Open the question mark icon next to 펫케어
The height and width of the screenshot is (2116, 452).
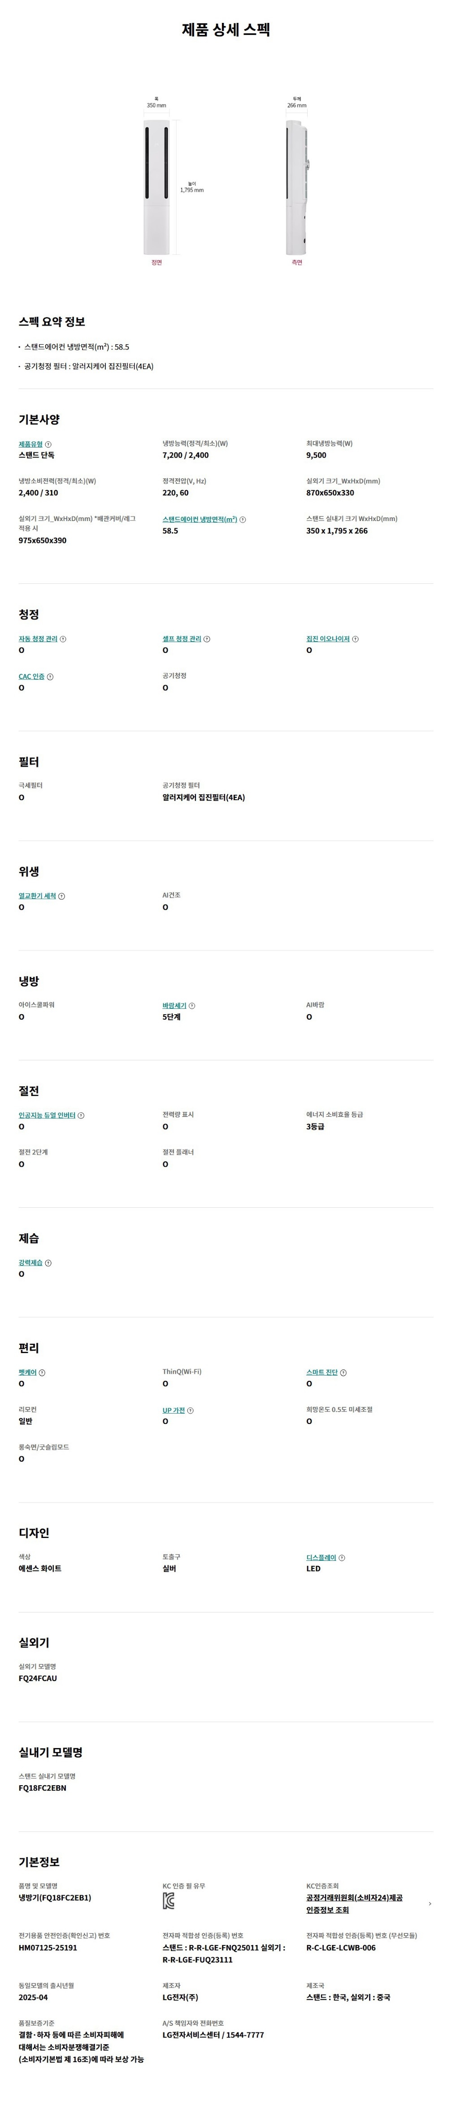coord(43,1373)
